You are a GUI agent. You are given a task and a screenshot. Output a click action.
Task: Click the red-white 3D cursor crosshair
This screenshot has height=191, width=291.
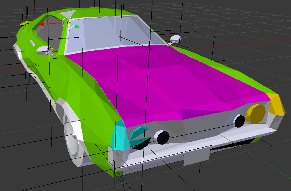[50, 51]
